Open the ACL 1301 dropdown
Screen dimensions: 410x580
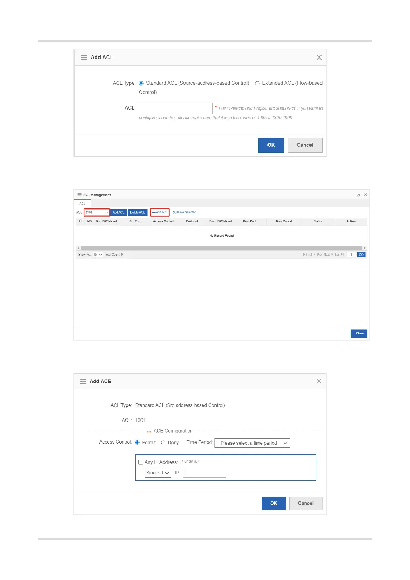(x=97, y=213)
